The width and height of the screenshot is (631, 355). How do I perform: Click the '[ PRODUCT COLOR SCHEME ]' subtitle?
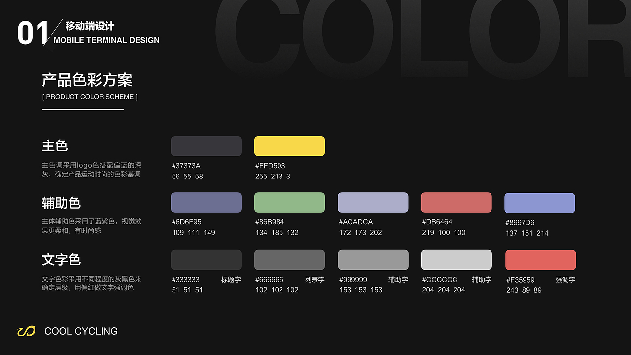(x=90, y=97)
